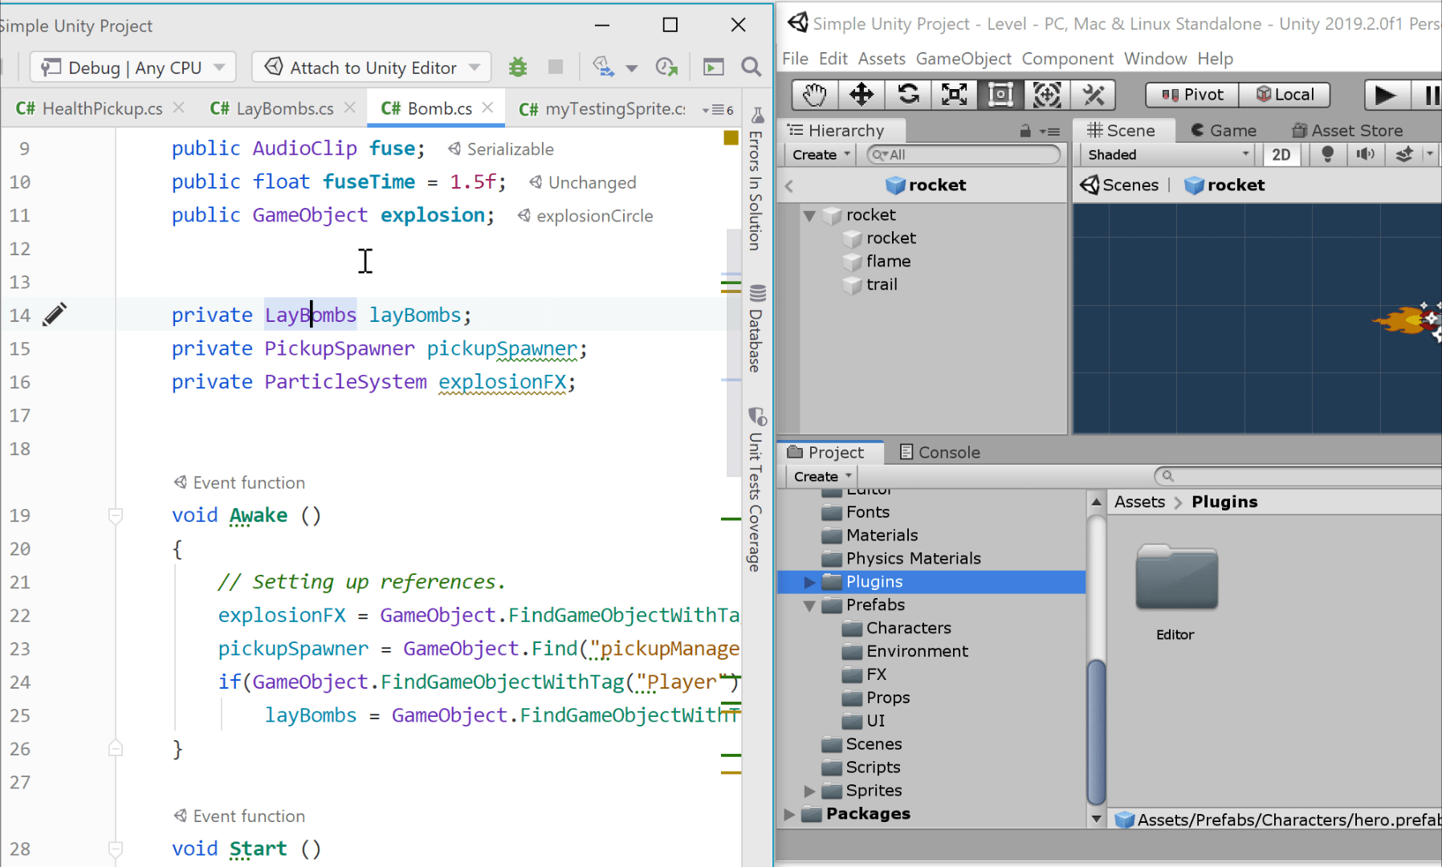This screenshot has height=867, width=1442.
Task: Start debugging with the green bug icon
Action: 517,67
